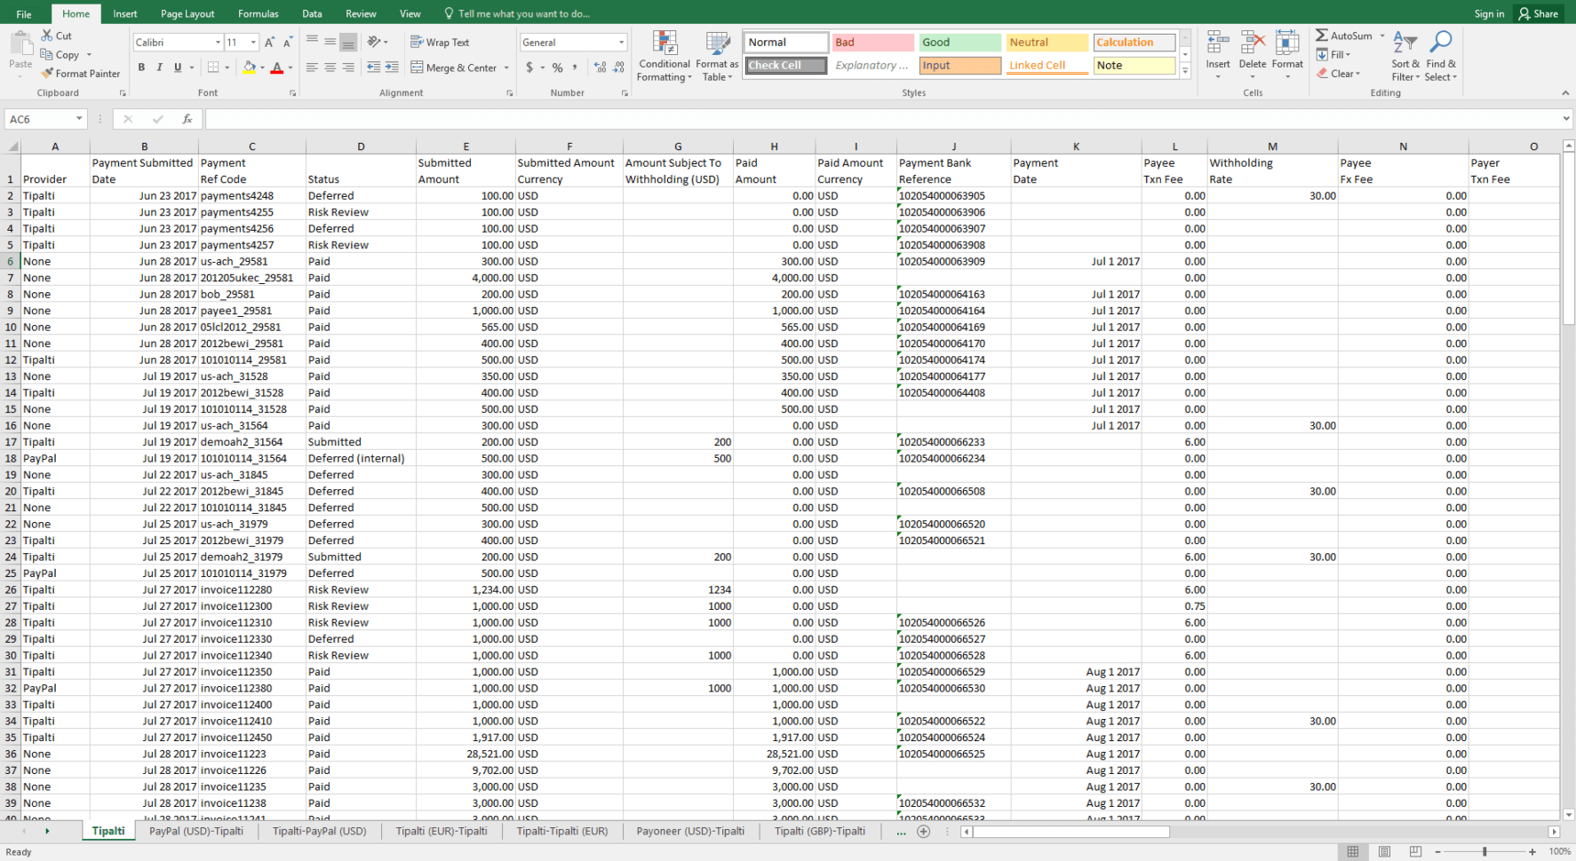
Task: Click the zoom slider handle
Action: 1484,851
